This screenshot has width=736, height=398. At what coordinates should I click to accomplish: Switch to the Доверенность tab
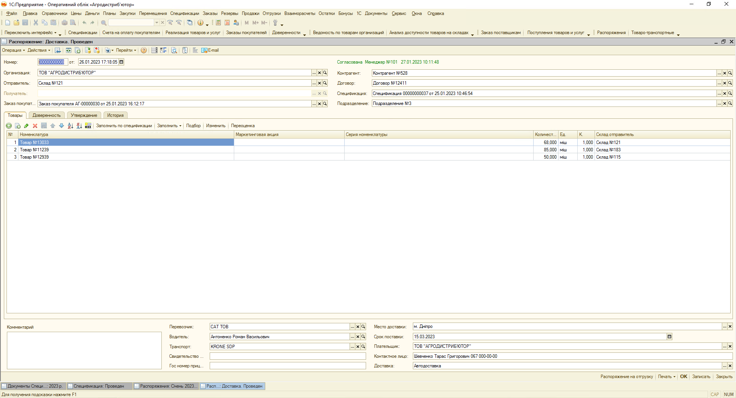[x=46, y=115]
